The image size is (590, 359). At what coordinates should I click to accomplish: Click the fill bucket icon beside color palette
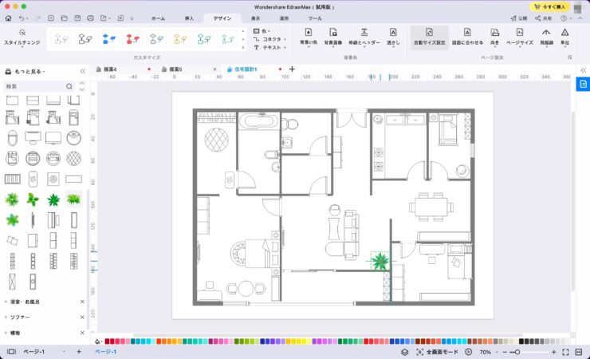[x=98, y=341]
